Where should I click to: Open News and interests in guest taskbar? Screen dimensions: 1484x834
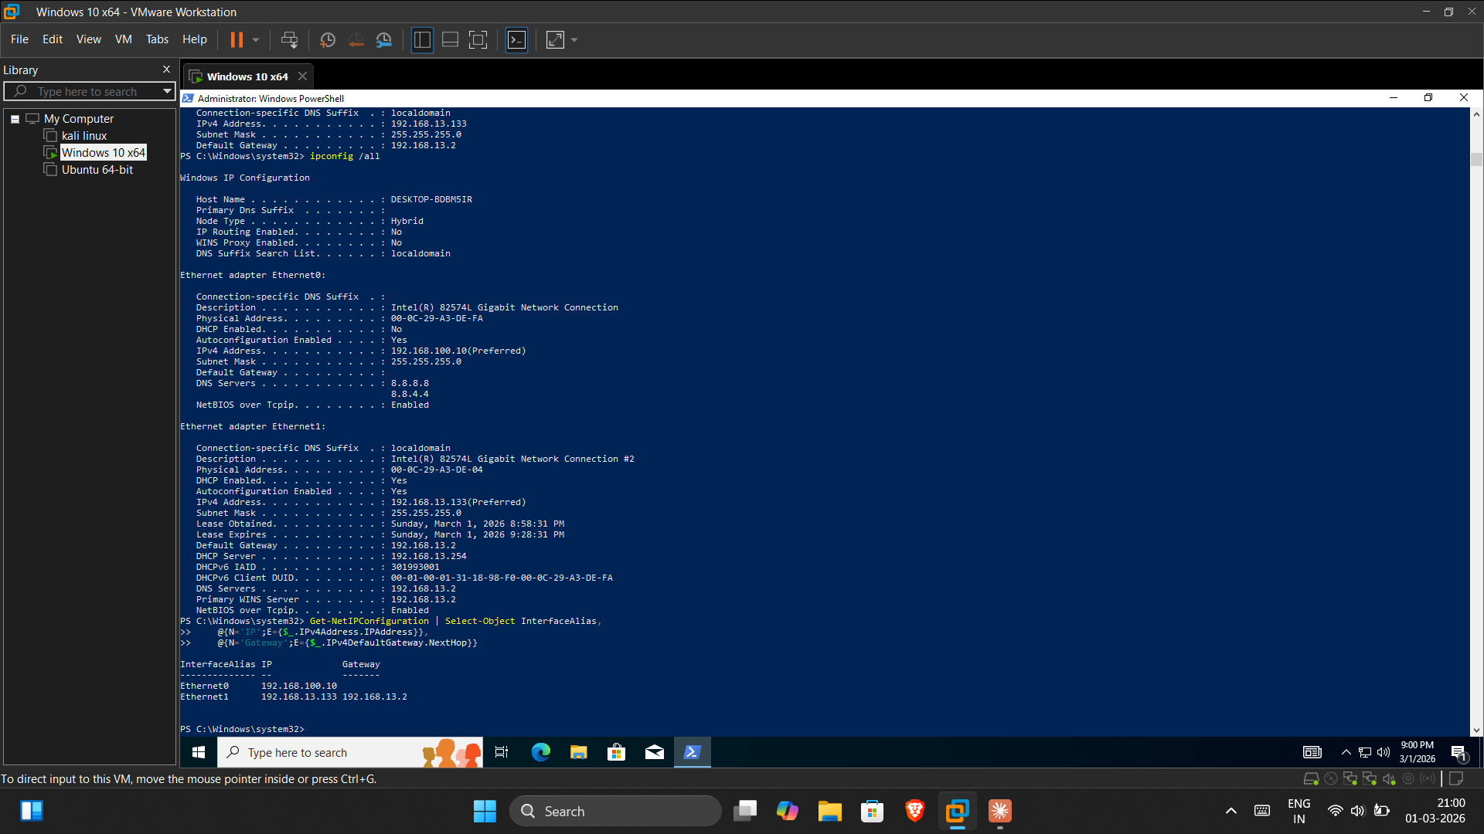pos(1312,752)
